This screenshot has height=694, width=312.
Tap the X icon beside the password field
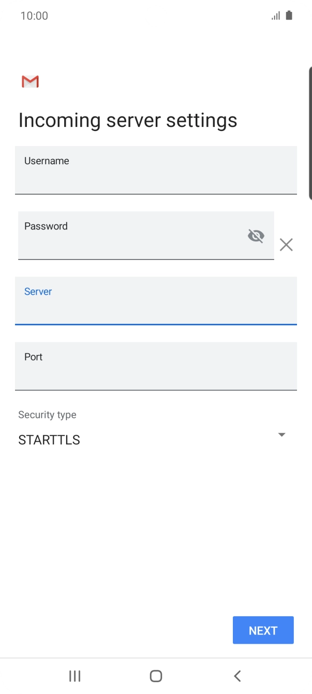click(286, 244)
